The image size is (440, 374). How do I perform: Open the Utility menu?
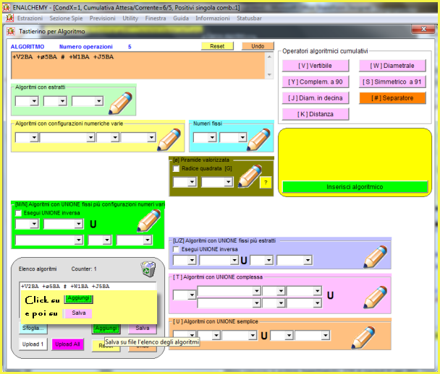[130, 17]
